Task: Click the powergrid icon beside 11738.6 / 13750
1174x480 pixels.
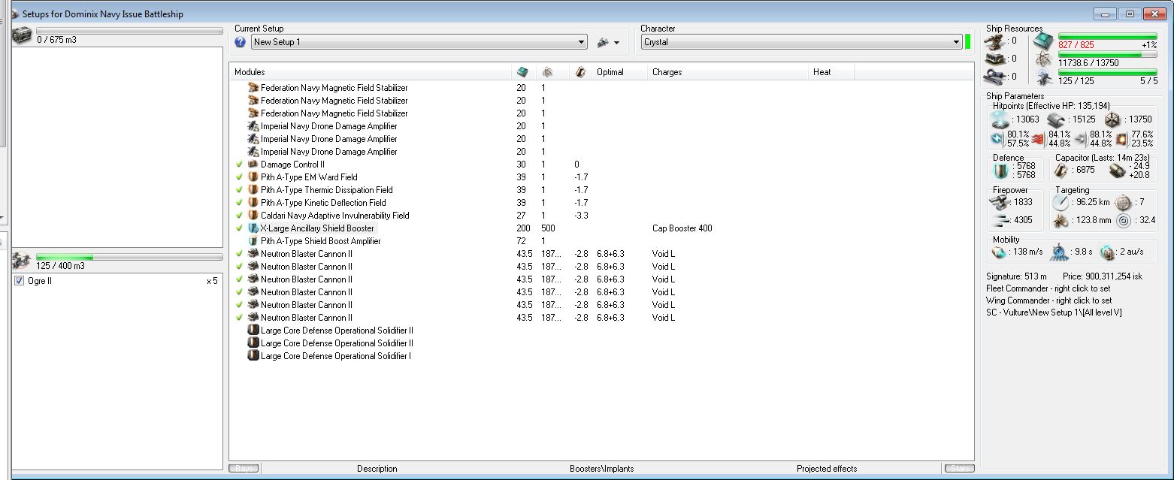Action: (1043, 59)
